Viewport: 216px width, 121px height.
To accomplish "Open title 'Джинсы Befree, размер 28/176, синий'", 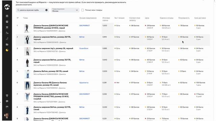I will click(x=51, y=71).
